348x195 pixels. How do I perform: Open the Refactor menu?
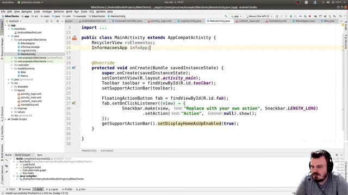coord(59,11)
